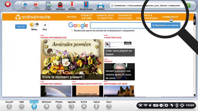
Task: Open the Mail envelope icon in dock
Action: click(22, 106)
